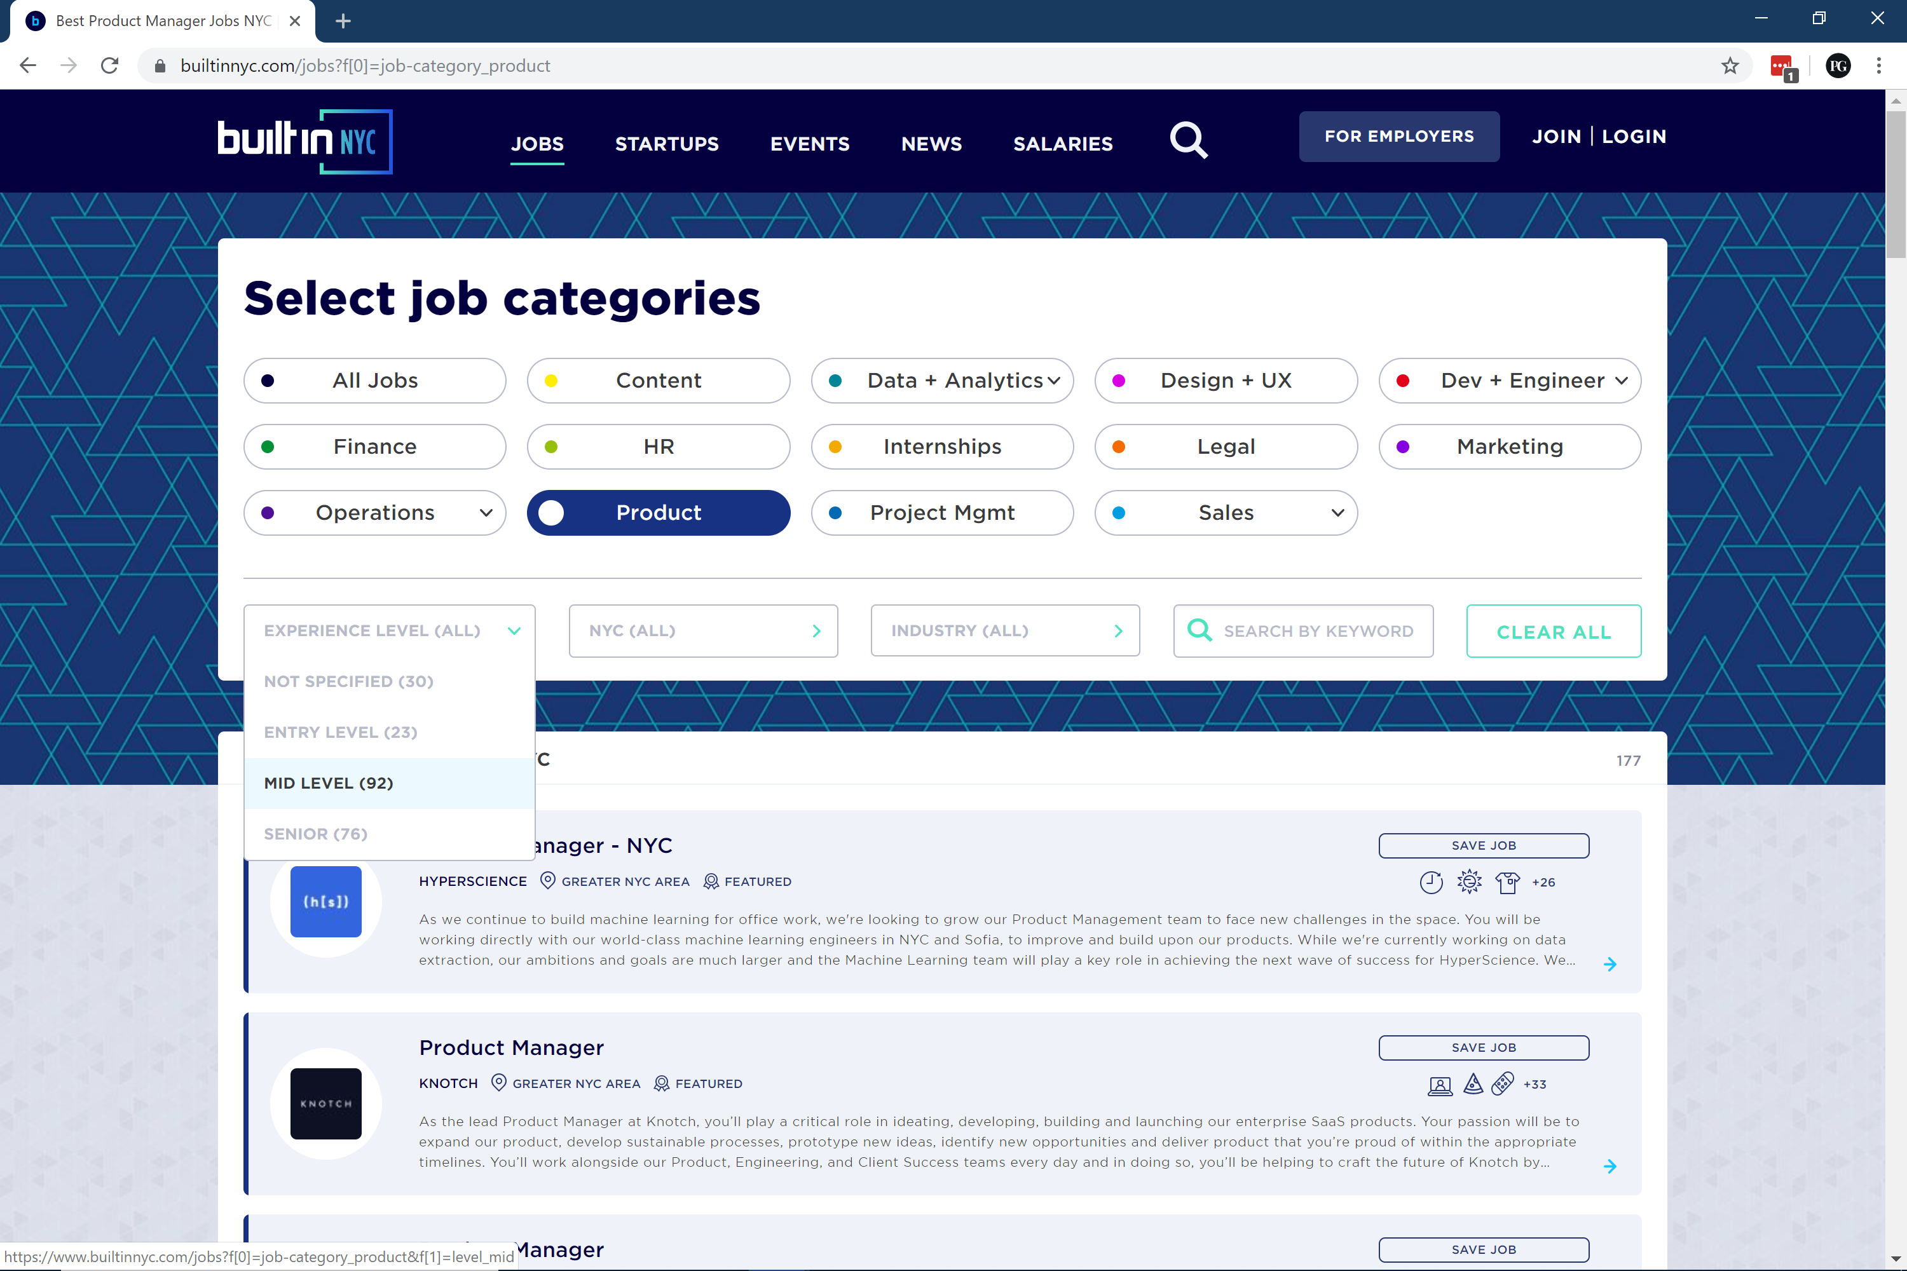Expand the Sales chevron
Viewport: 1907px width, 1271px height.
click(x=1337, y=513)
